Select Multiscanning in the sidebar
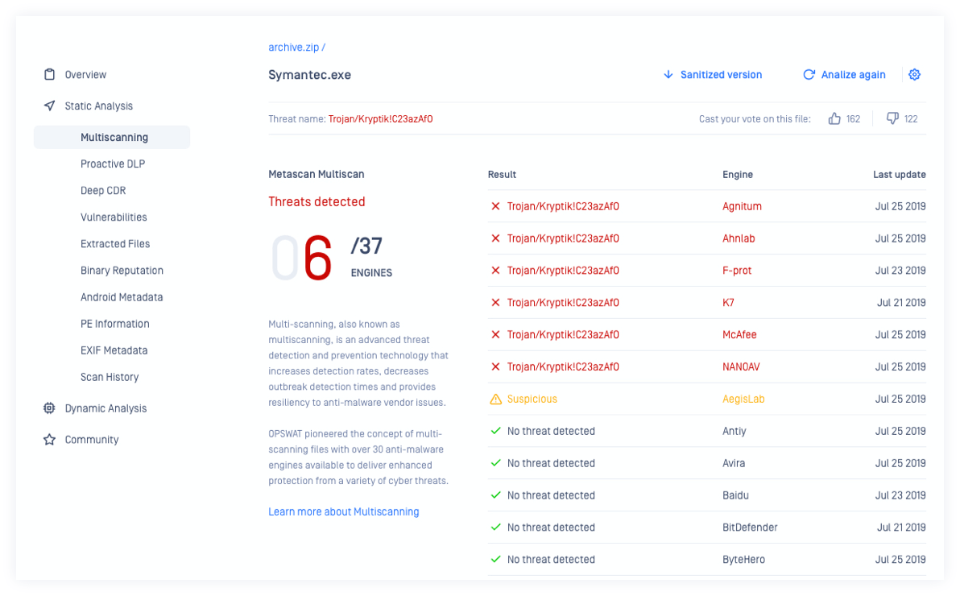The height and width of the screenshot is (596, 960). (114, 138)
